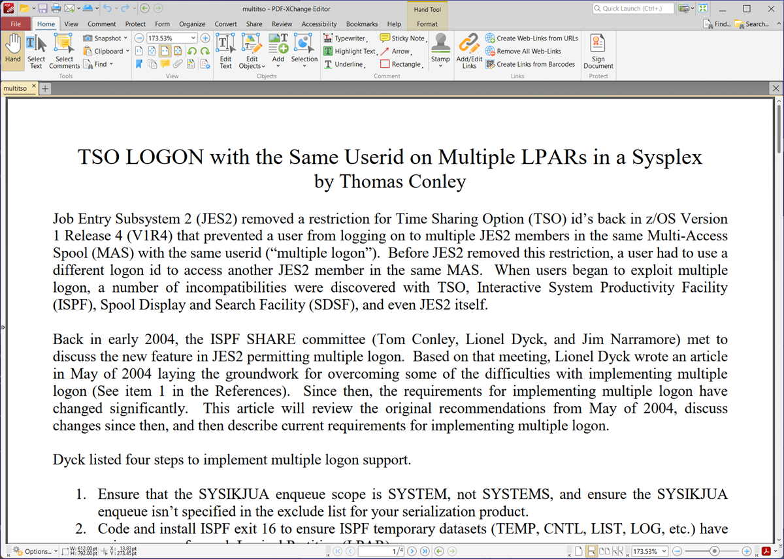Click the Find... button at top right
784x559 pixels.
pyautogui.click(x=717, y=24)
